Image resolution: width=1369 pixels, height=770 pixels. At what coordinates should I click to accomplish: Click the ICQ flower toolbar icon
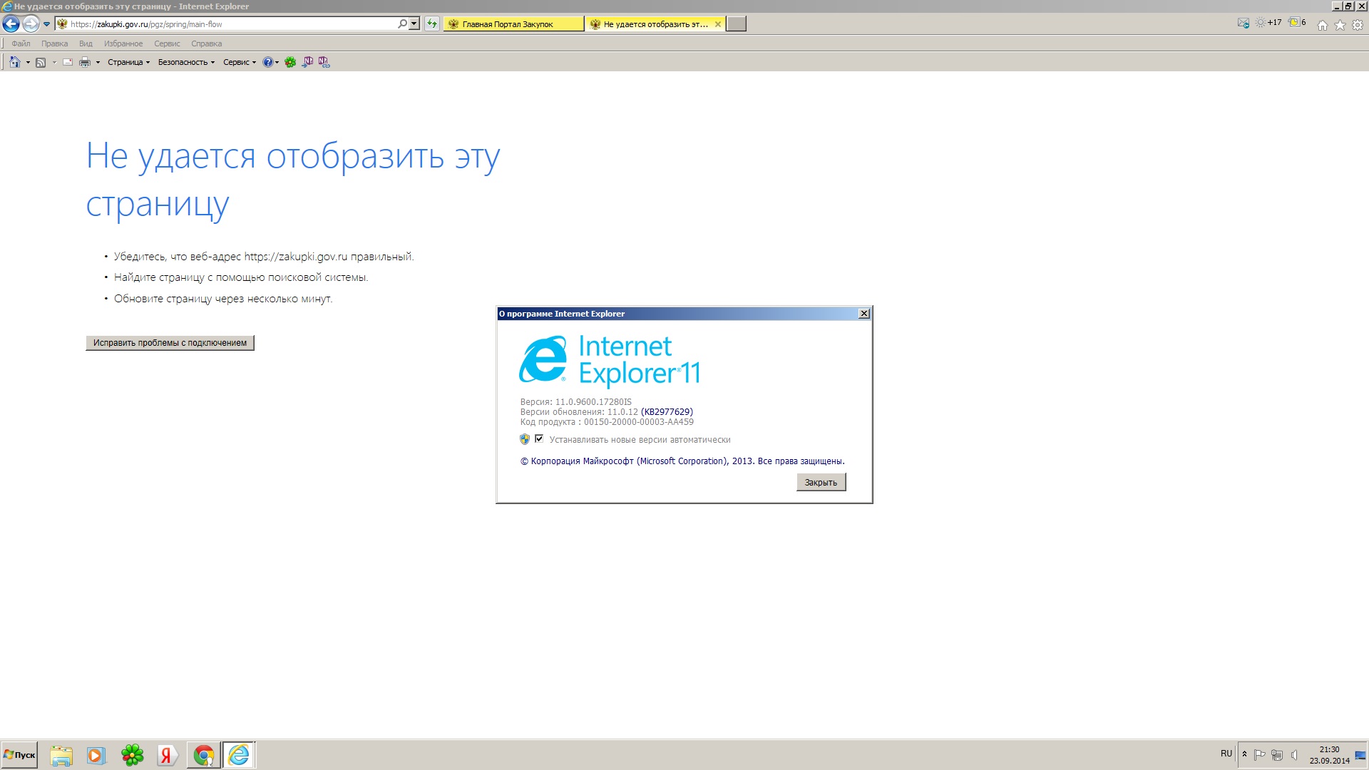tap(290, 62)
